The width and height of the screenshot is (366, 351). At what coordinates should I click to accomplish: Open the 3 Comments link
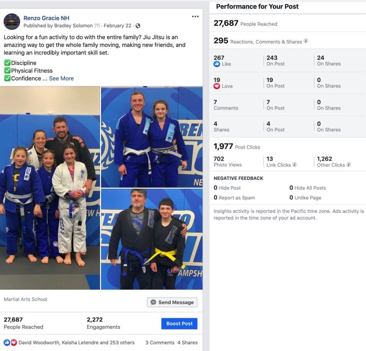[x=160, y=342]
